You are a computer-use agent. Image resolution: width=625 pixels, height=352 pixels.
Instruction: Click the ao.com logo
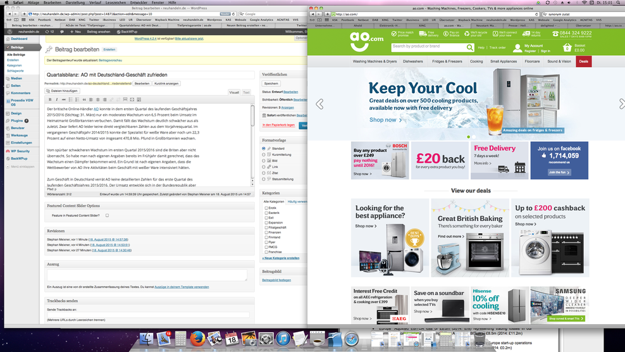[366, 42]
